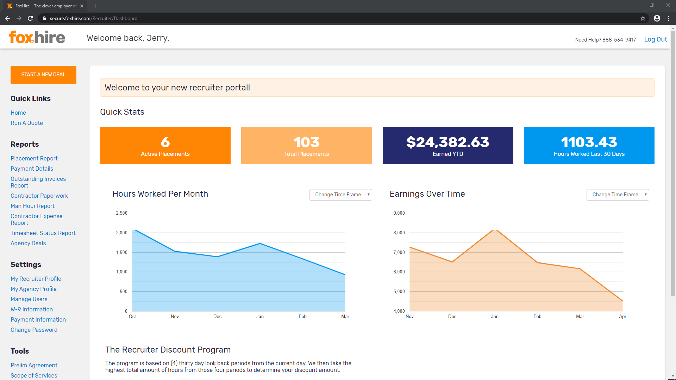Click the Start A New Deal button
This screenshot has height=380, width=676.
tap(43, 75)
